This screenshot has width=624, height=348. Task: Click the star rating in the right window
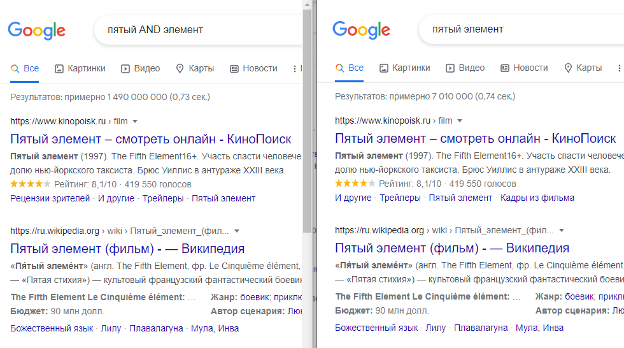355,183
